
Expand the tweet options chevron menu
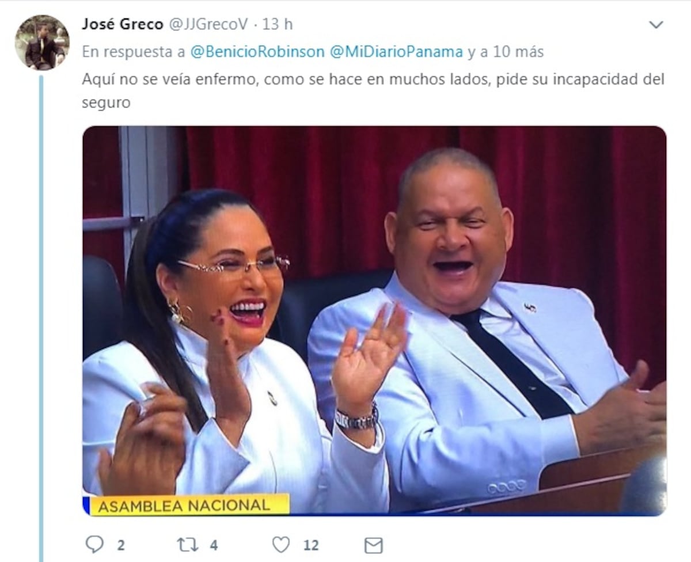656,25
